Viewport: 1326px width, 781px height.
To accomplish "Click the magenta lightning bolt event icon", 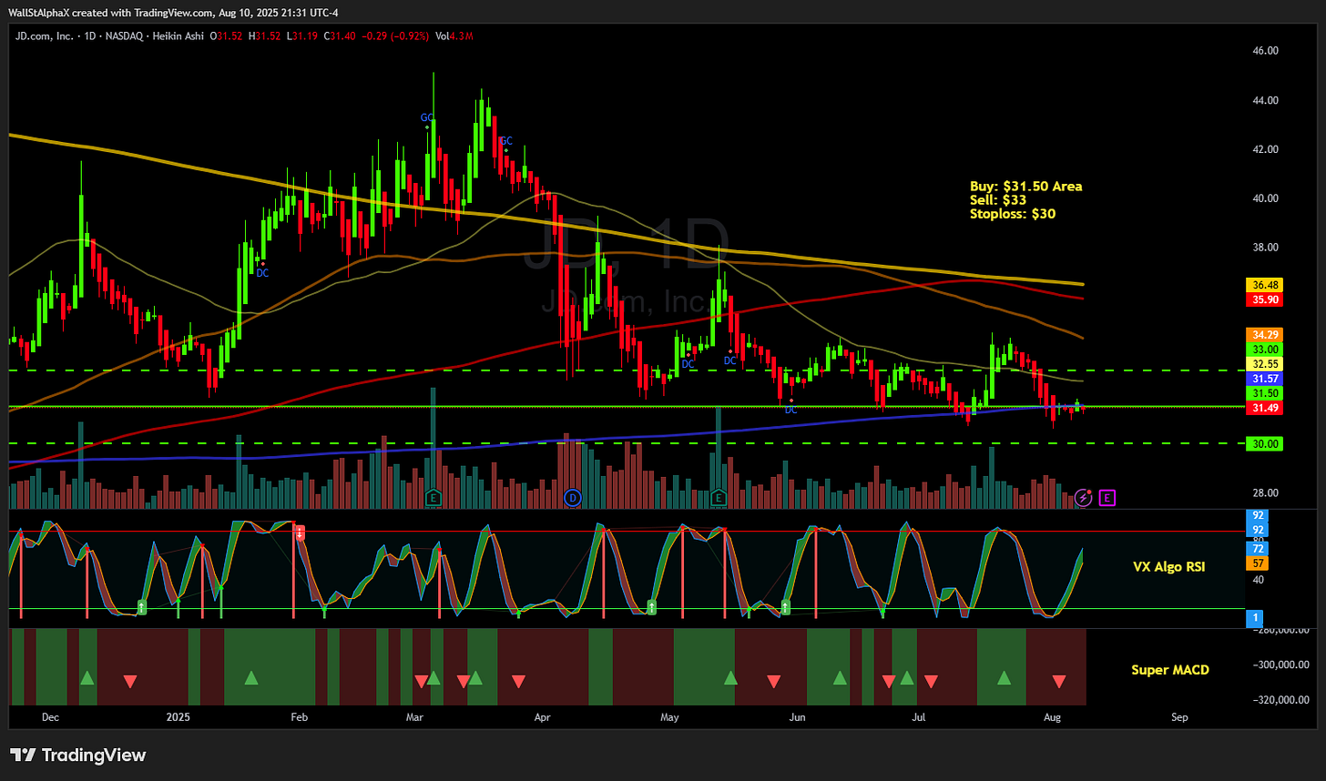I will 1084,497.
